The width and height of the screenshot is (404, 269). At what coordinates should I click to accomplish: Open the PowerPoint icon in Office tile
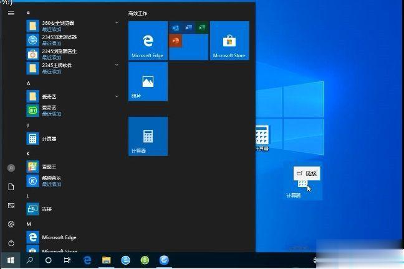click(x=176, y=41)
